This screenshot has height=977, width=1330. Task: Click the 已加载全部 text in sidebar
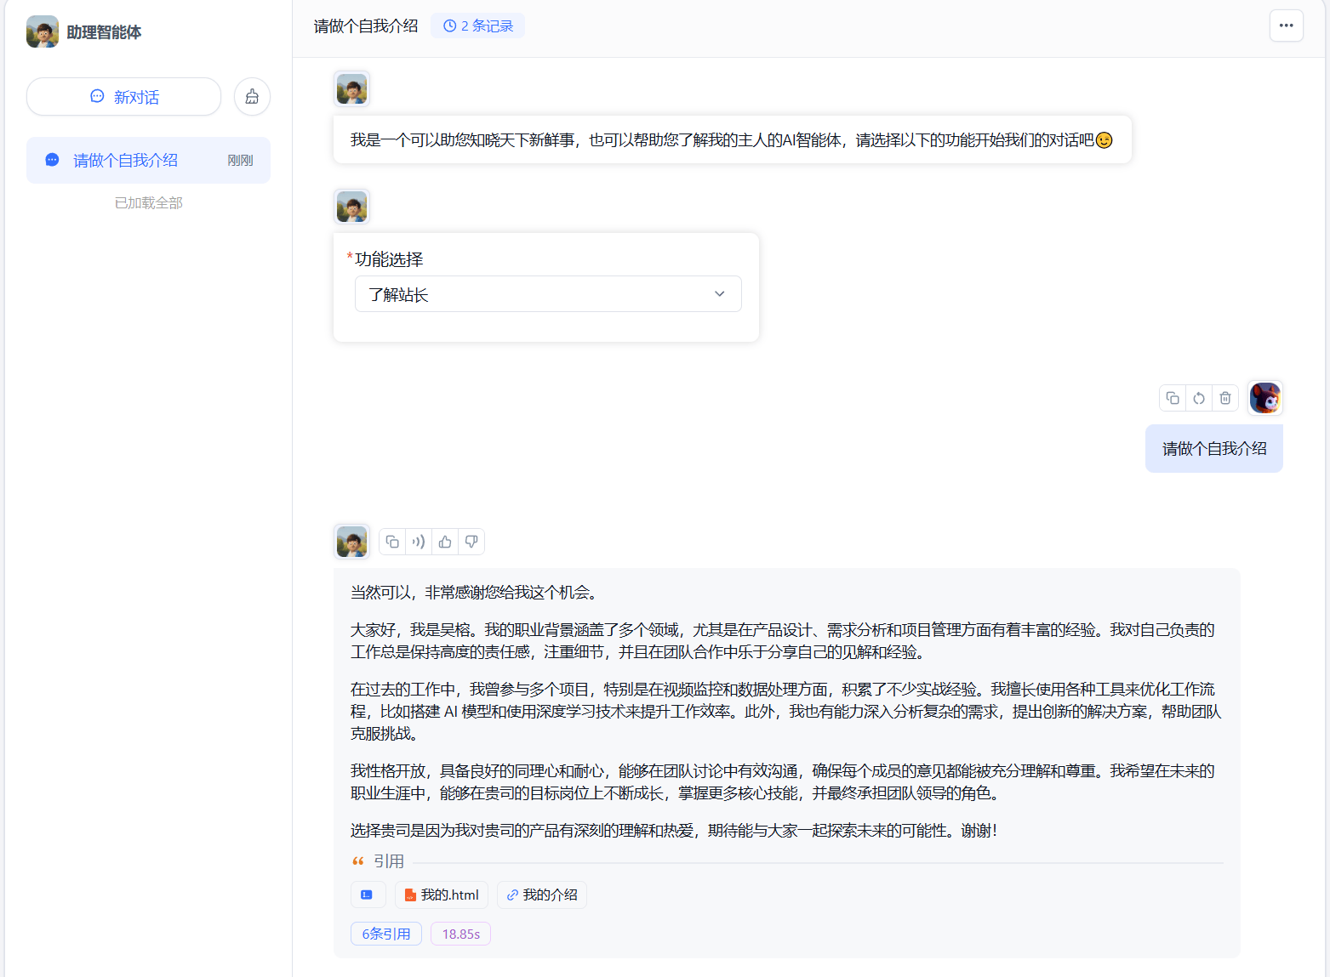[x=149, y=202]
